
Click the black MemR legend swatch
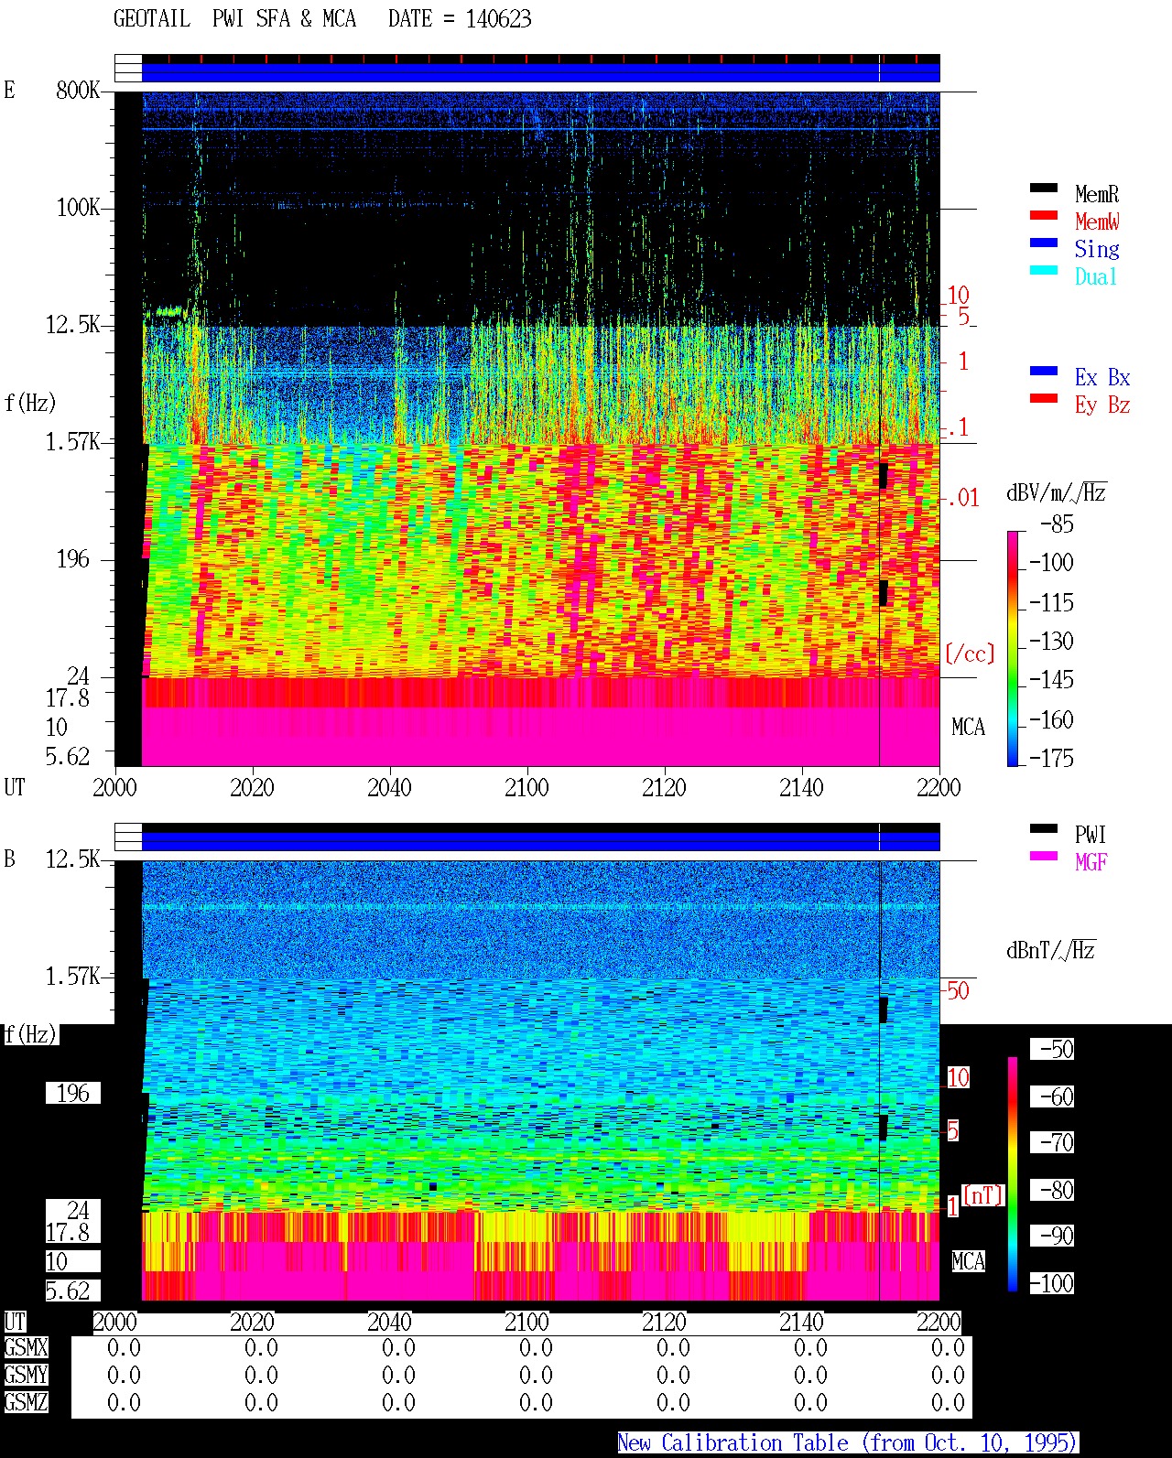1044,188
